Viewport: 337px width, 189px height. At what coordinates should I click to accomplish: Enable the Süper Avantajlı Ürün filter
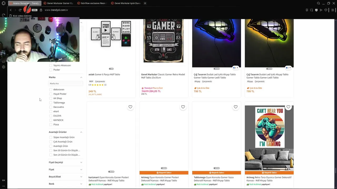point(51,137)
